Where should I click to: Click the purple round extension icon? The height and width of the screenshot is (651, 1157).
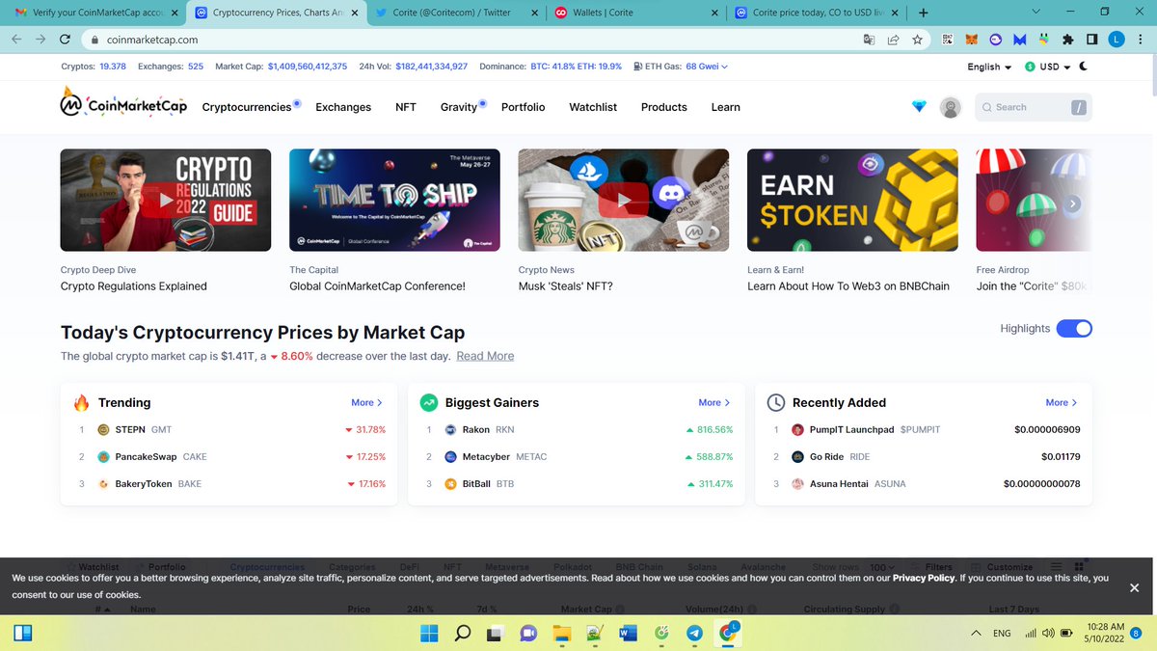pos(996,40)
